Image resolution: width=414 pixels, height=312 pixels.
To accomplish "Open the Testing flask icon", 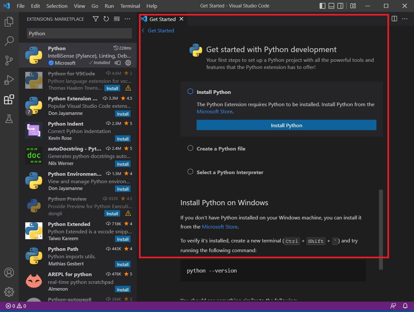I will (x=9, y=119).
